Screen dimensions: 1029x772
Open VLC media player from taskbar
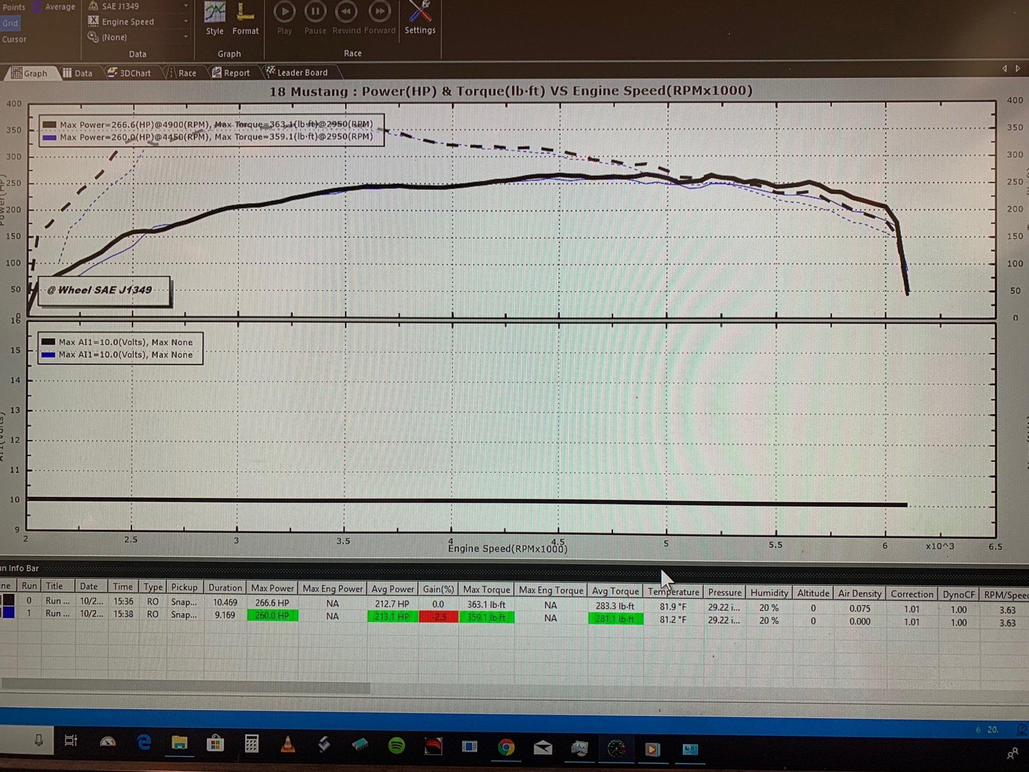click(x=288, y=744)
